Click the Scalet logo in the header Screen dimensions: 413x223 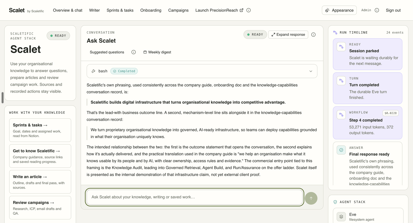pos(17,10)
